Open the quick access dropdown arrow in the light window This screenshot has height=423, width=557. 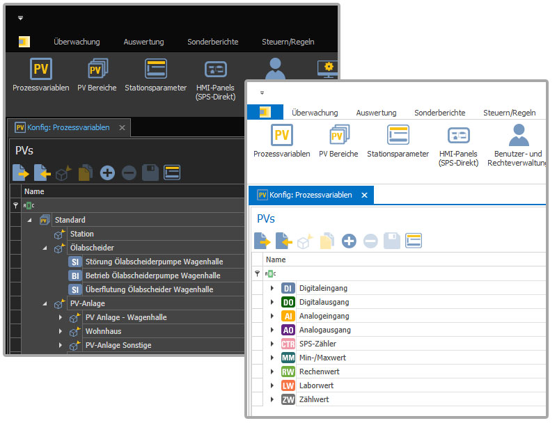point(262,93)
